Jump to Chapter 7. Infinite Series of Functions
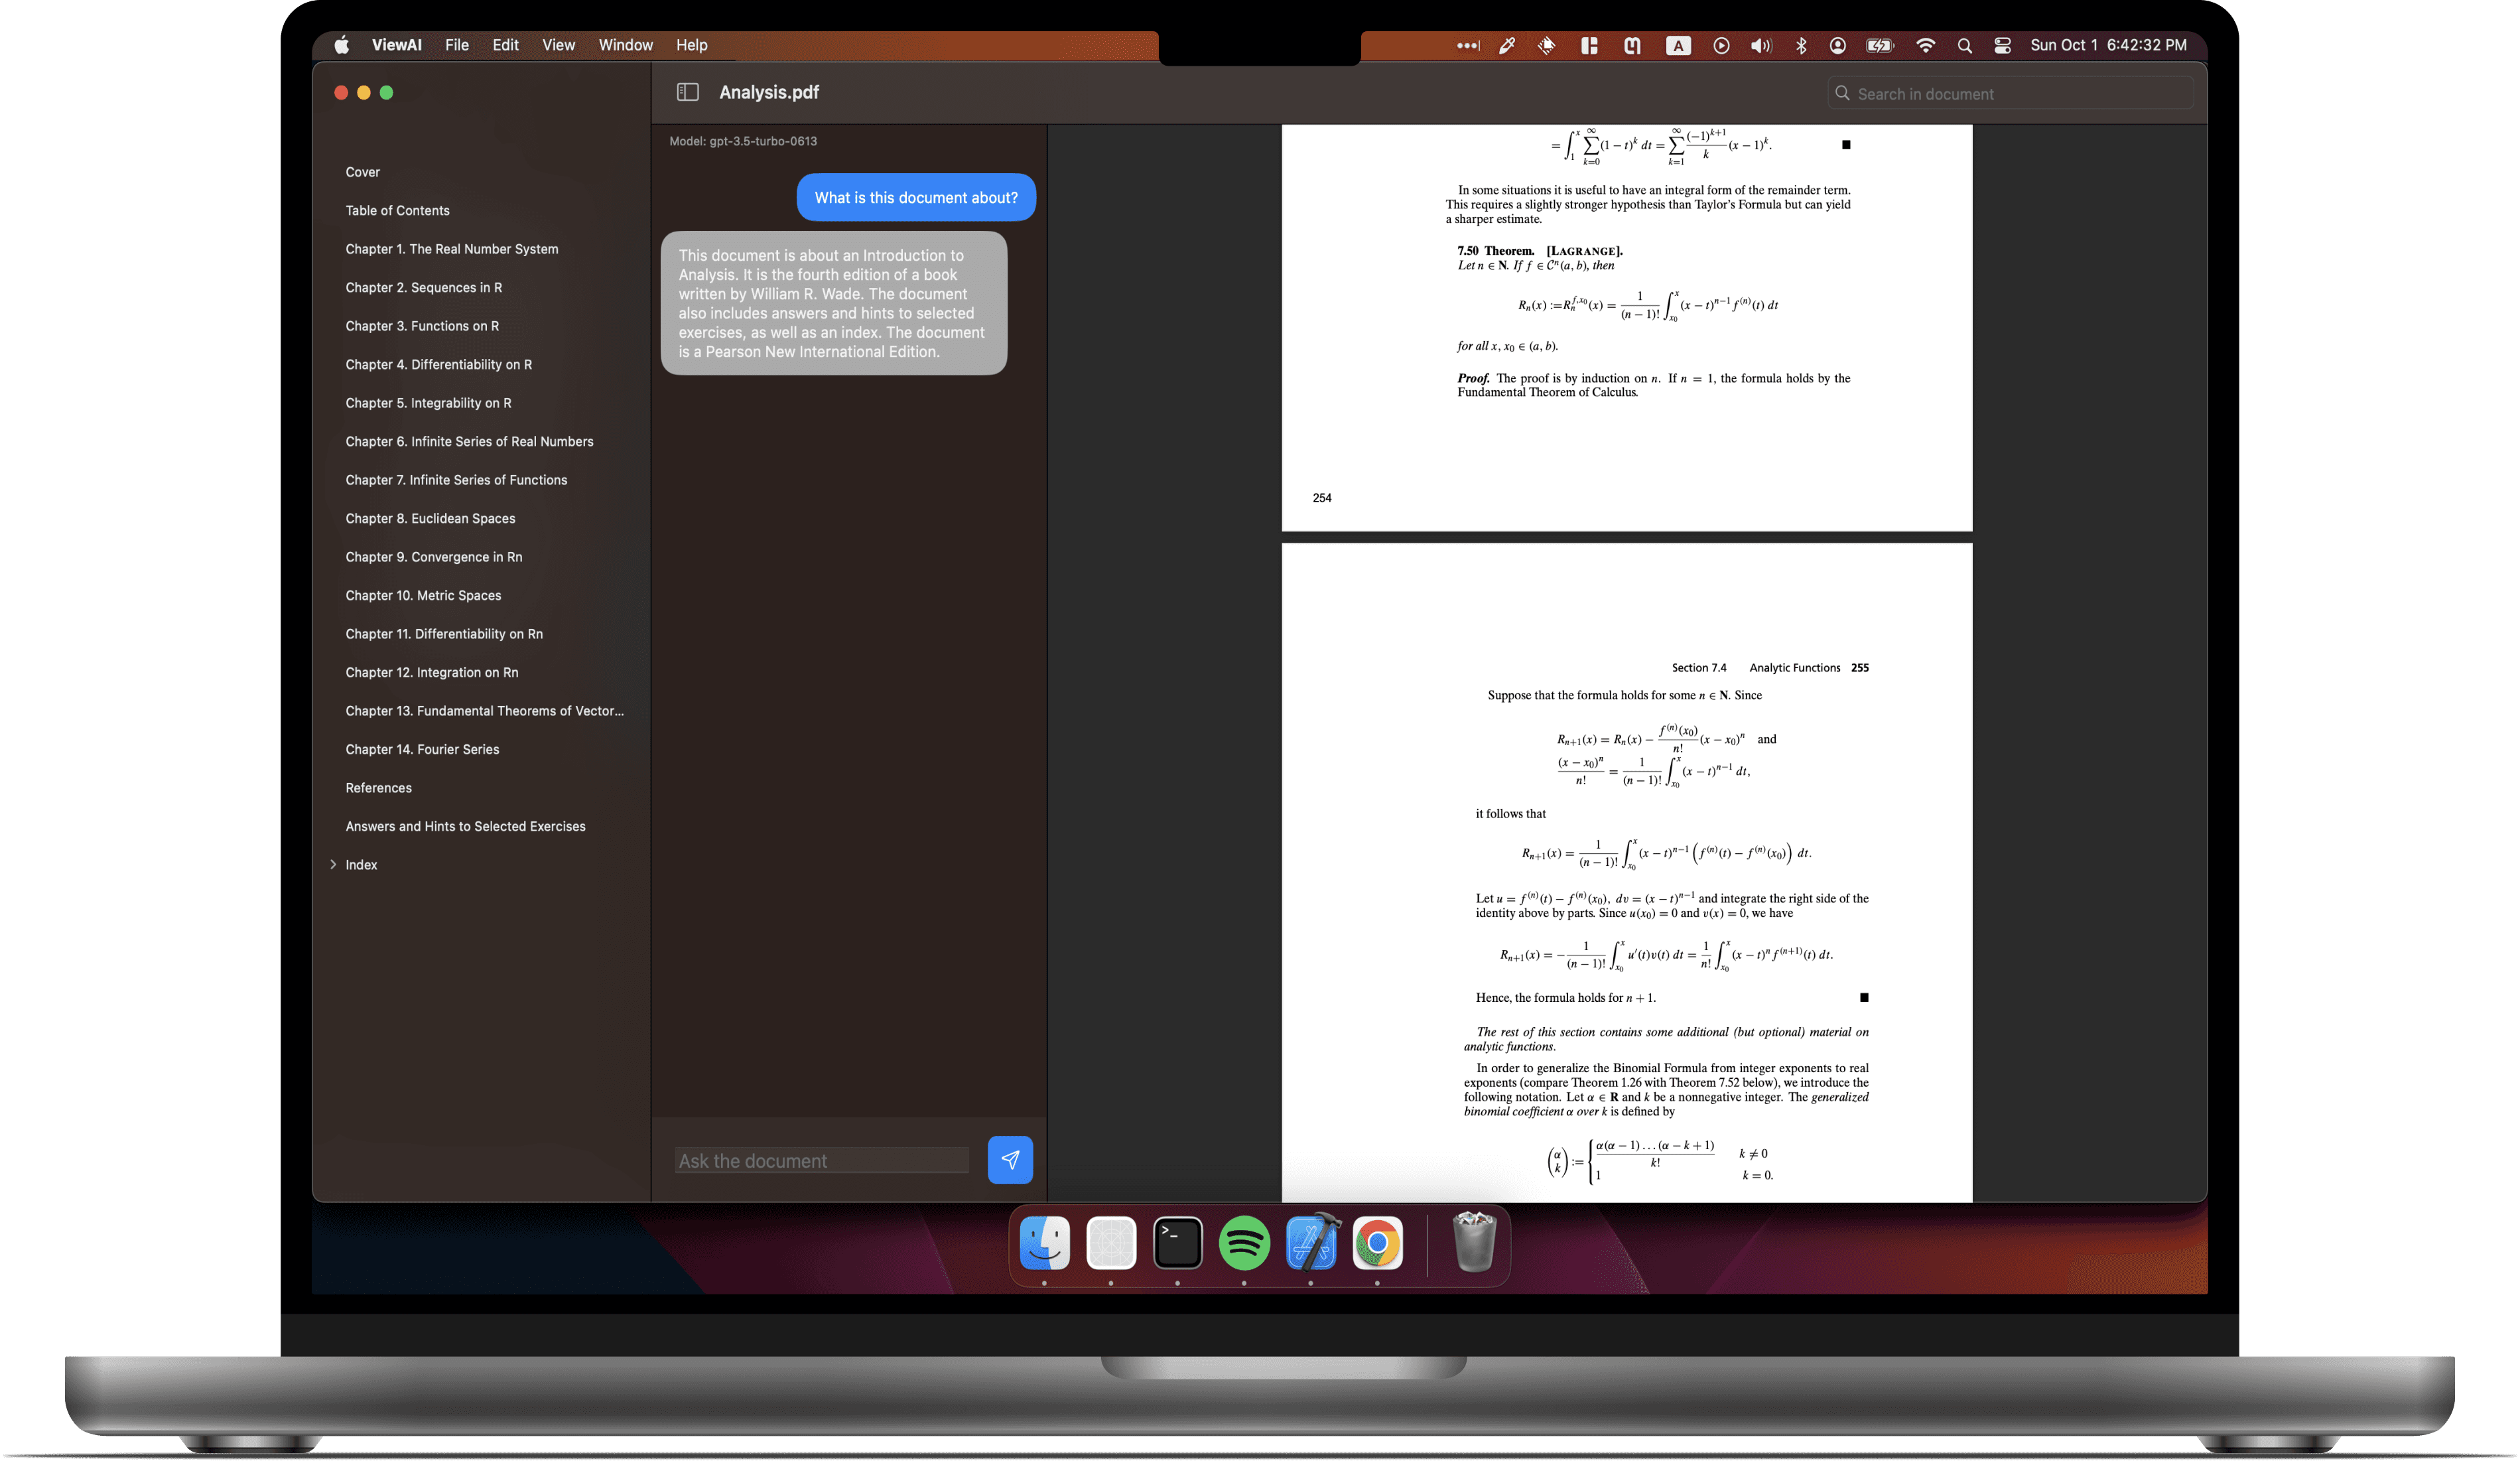 (456, 480)
